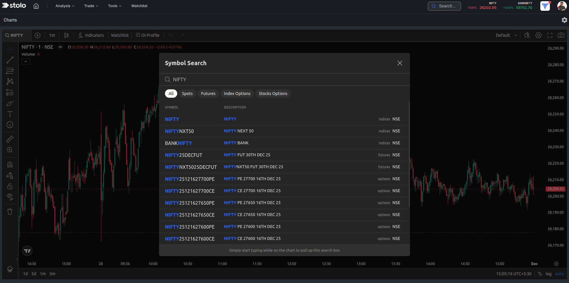Image resolution: width=569 pixels, height=283 pixels.
Task: Open Watchlist from the top navigation
Action: pos(139,6)
